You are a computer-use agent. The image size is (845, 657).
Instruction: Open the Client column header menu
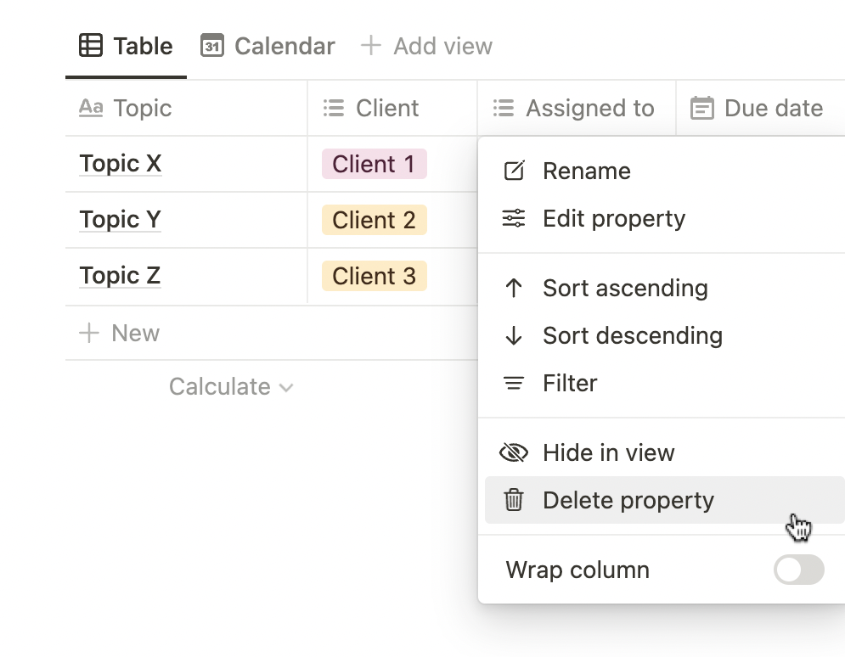386,109
